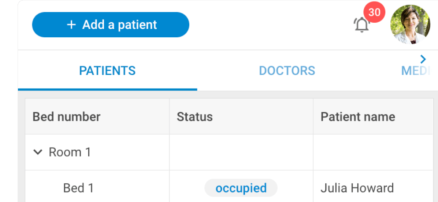Click the Status column header

point(241,116)
